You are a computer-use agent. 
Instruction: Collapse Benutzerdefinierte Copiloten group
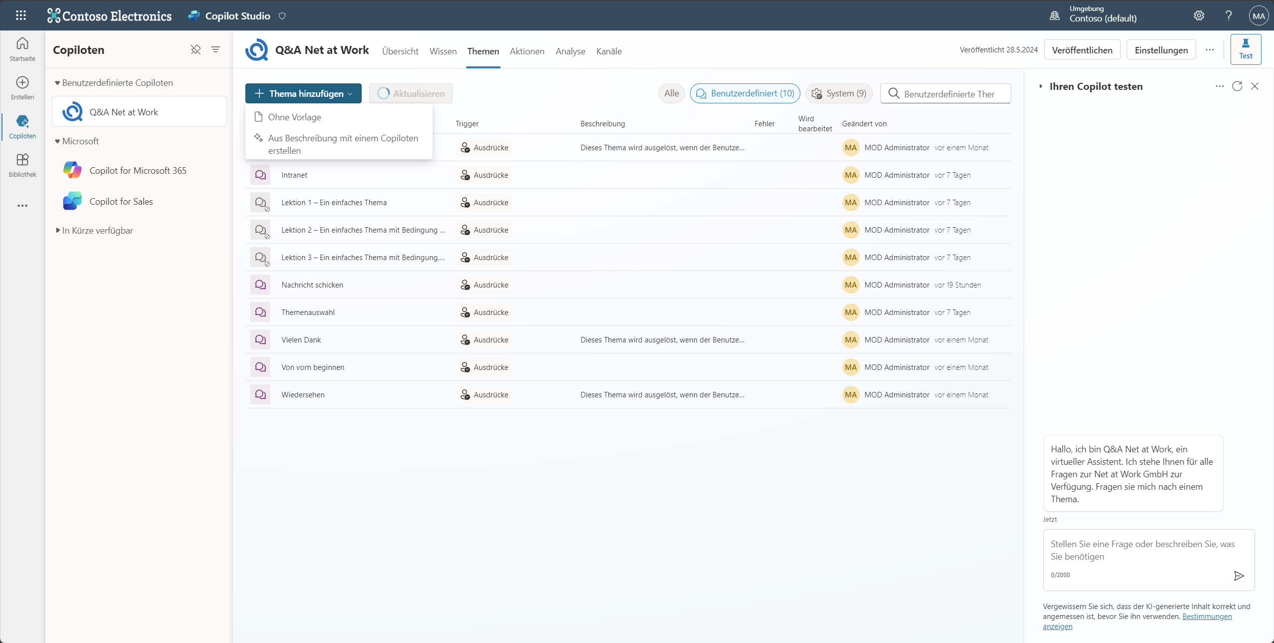click(57, 83)
